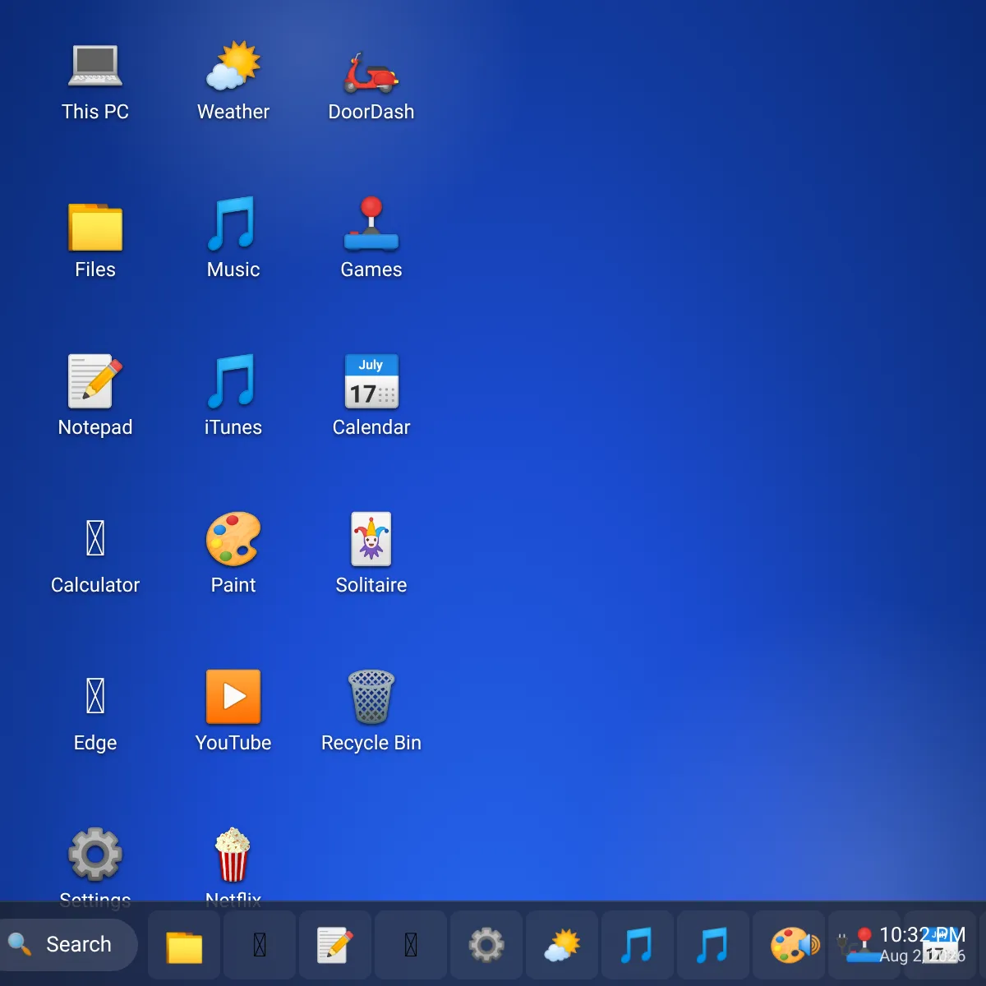
Task: Select the Files folder on the desktop
Action: coord(95,240)
